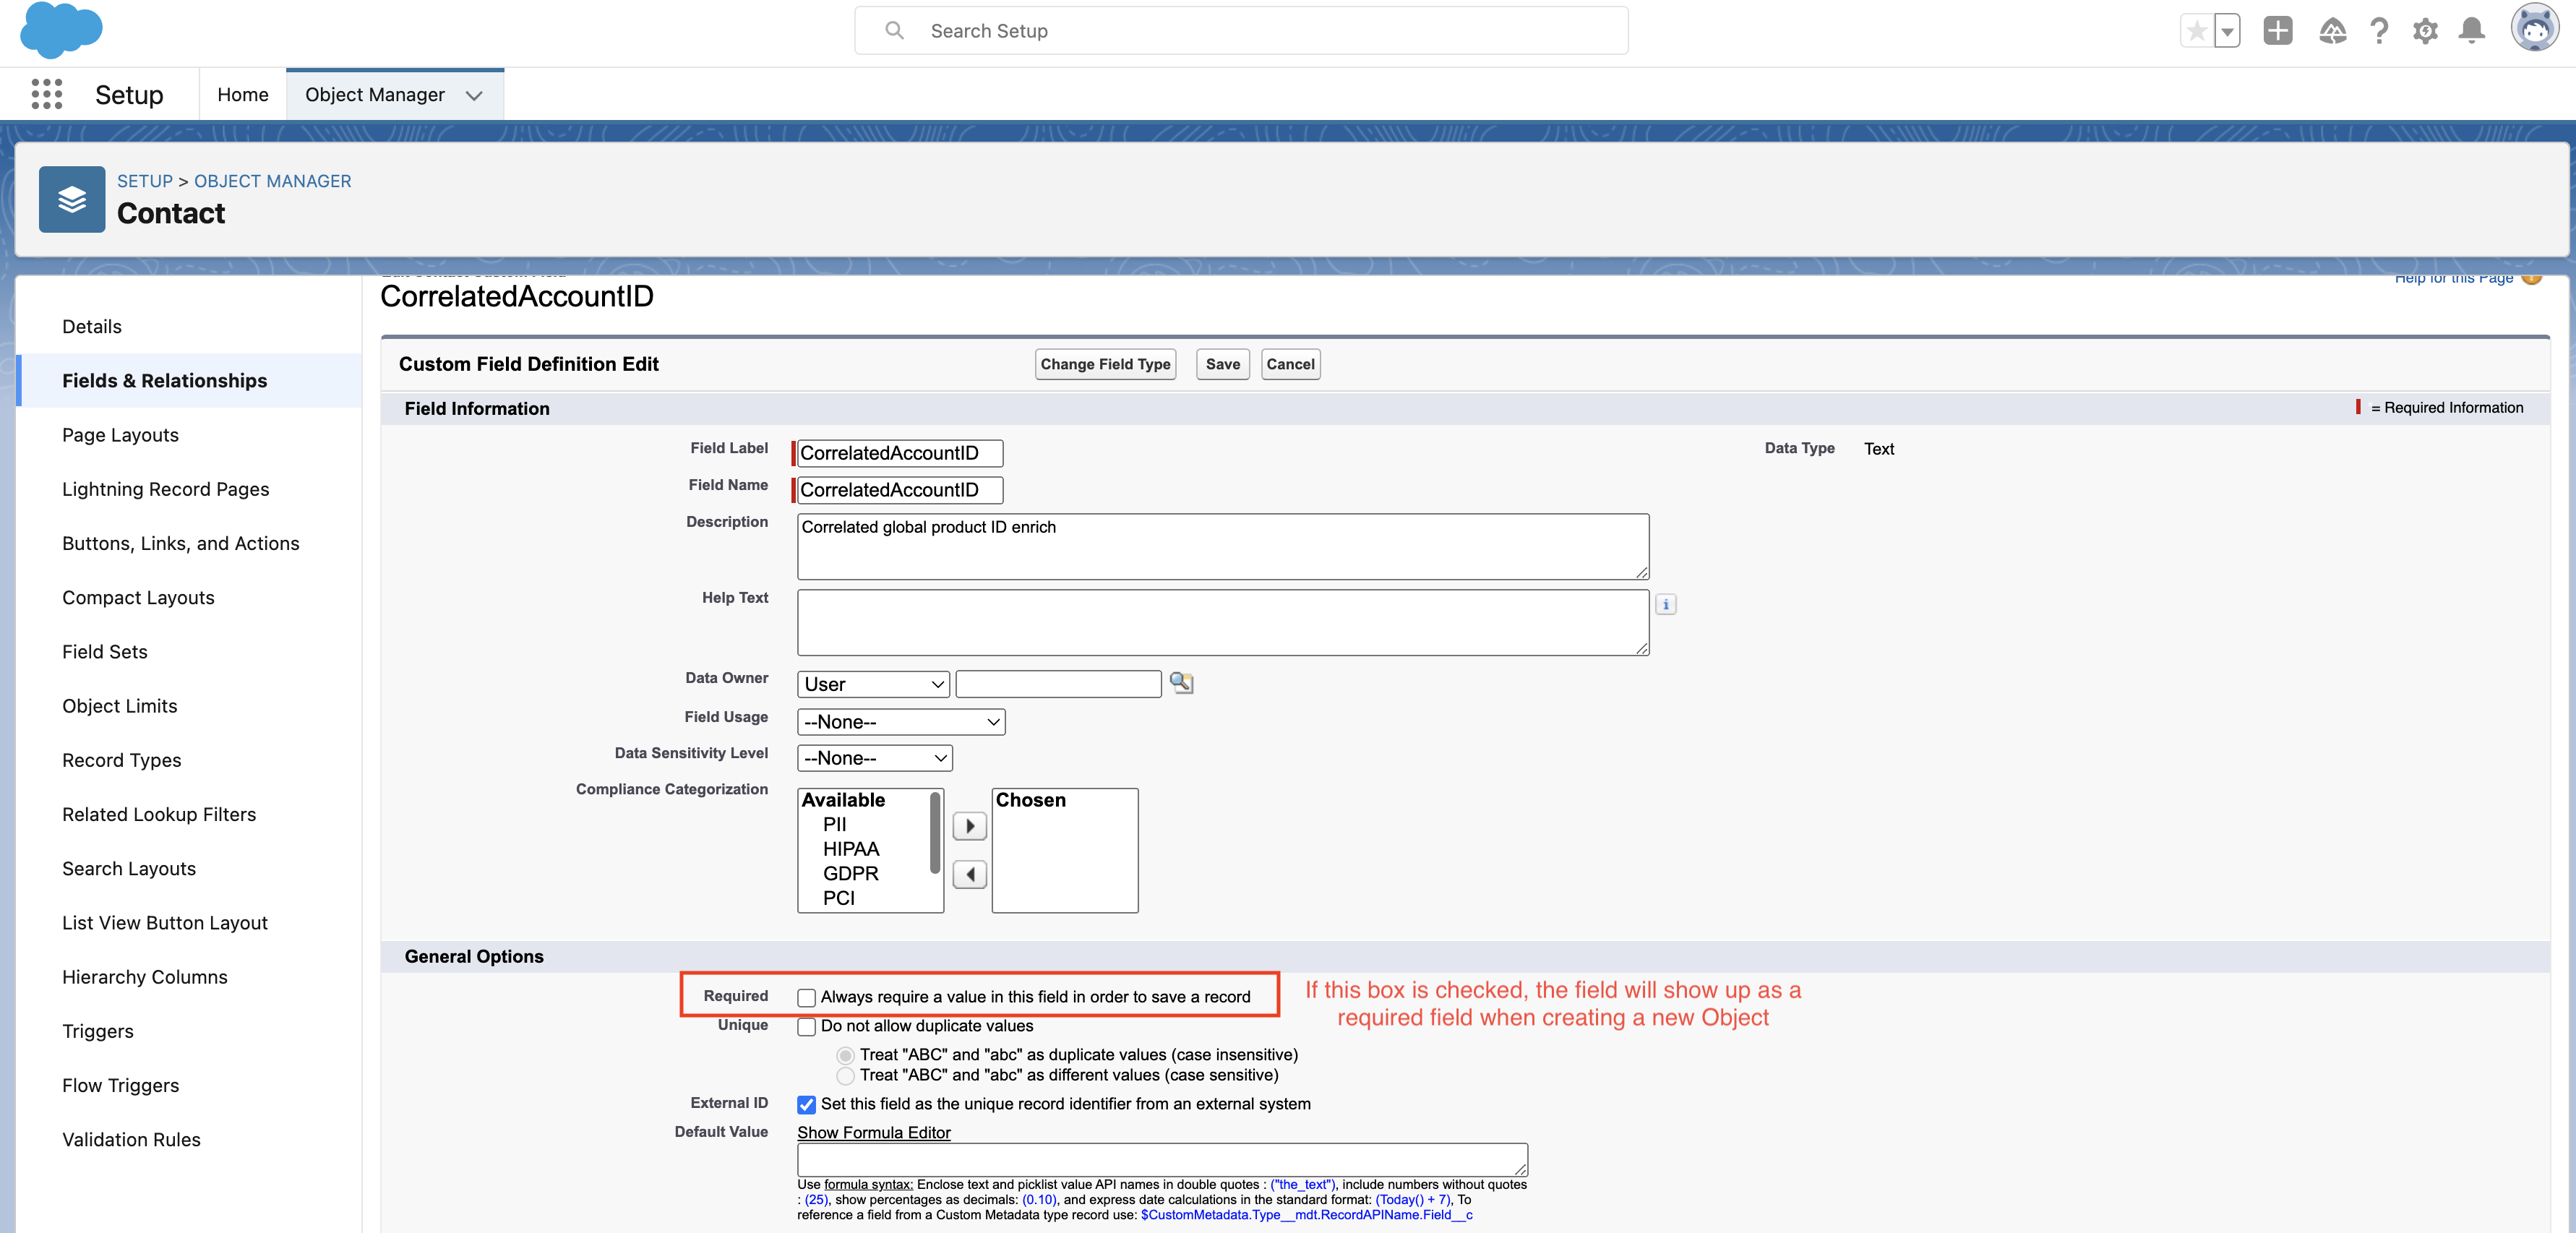Open the Show Formula Editor link
This screenshot has width=2576, height=1233.
(x=874, y=1132)
